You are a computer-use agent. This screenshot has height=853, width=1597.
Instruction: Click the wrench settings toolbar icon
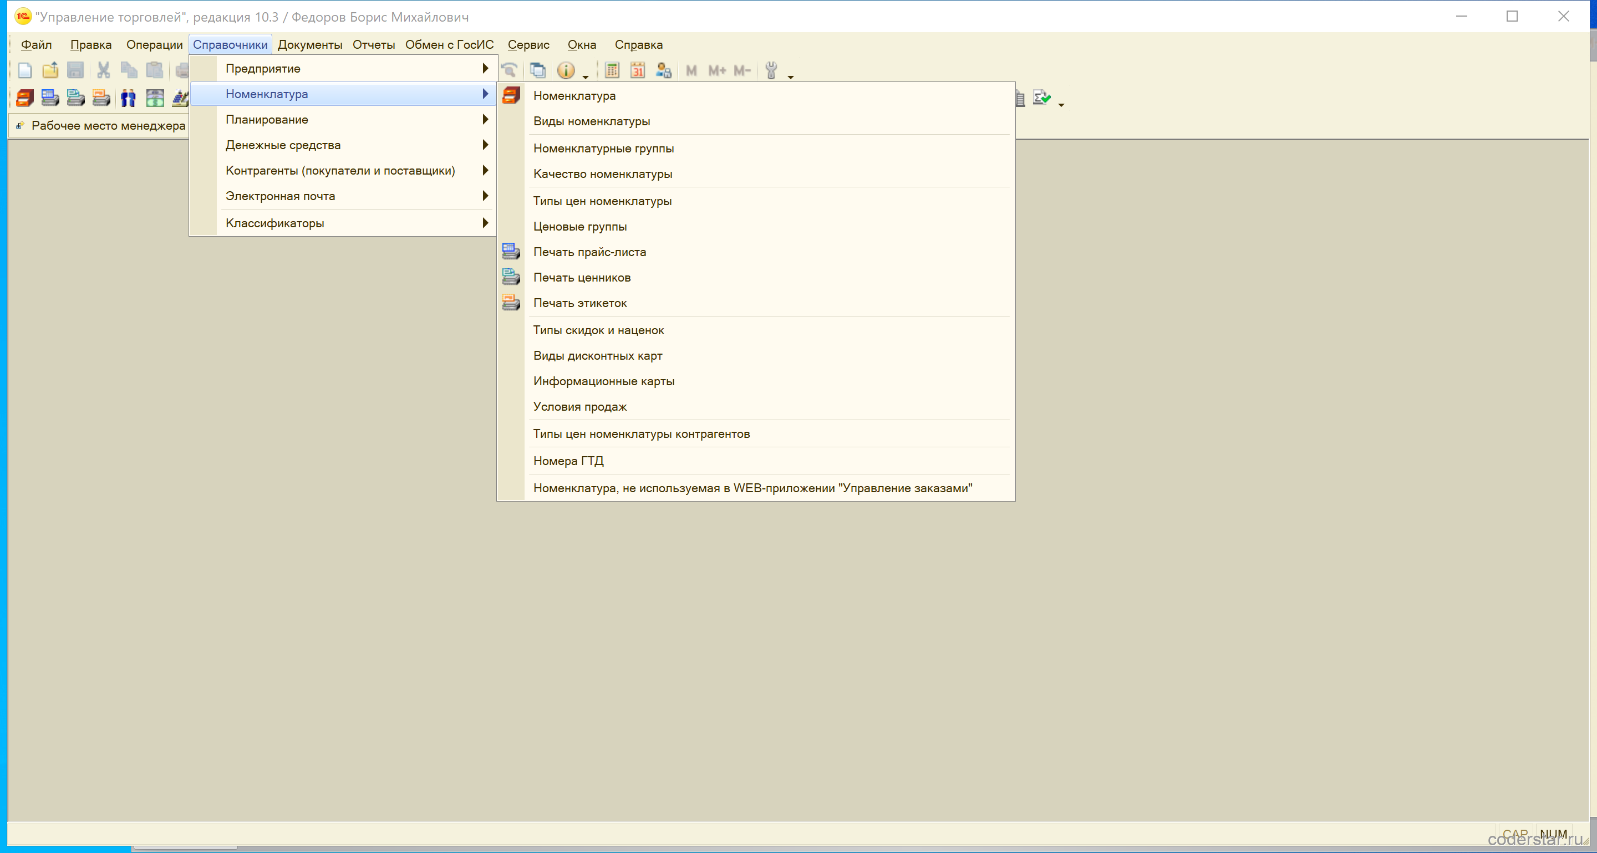click(x=771, y=70)
